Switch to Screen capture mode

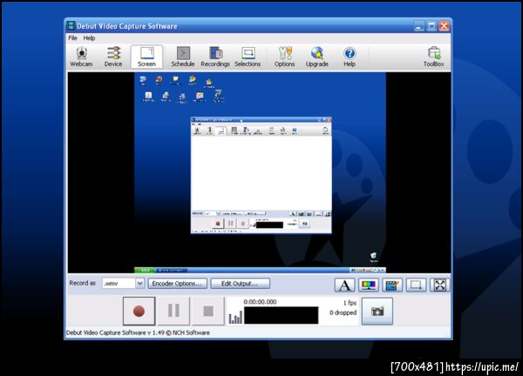[x=146, y=57]
